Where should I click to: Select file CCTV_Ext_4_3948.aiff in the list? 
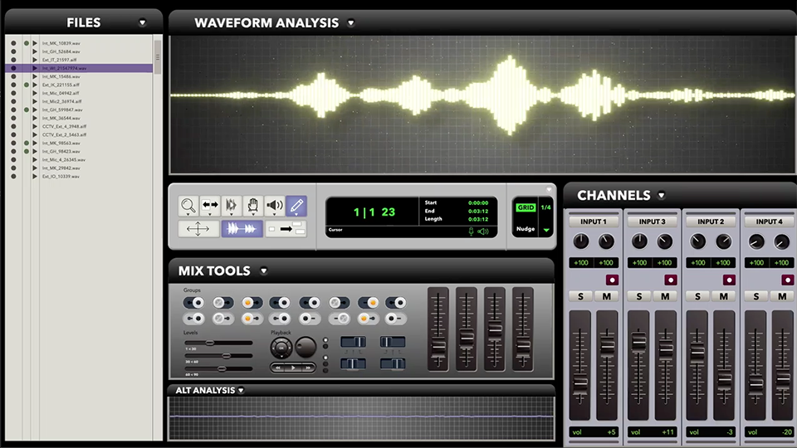click(x=64, y=126)
